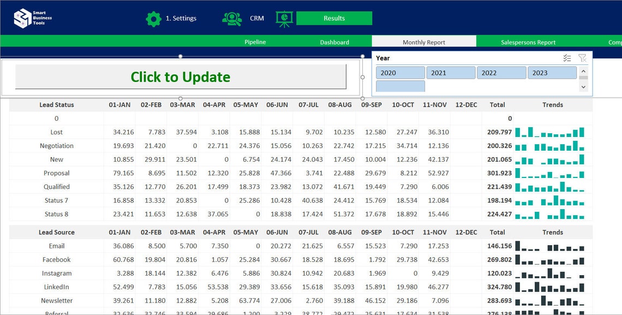This screenshot has height=315, width=622.
Task: Select the Status 8 row label
Action: point(56,214)
